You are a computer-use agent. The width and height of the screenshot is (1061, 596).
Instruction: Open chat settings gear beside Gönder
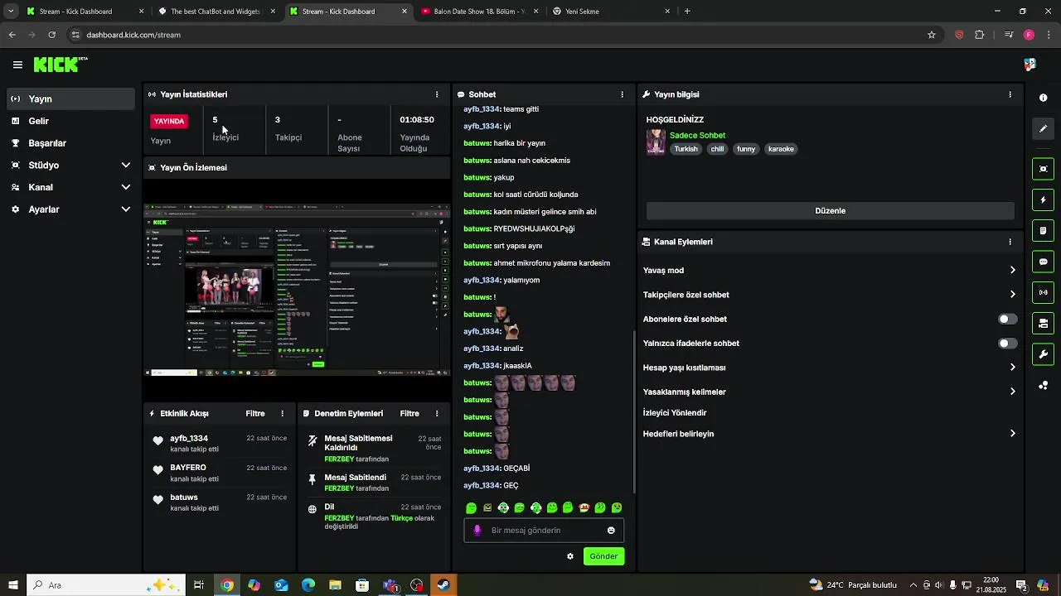[570, 556]
